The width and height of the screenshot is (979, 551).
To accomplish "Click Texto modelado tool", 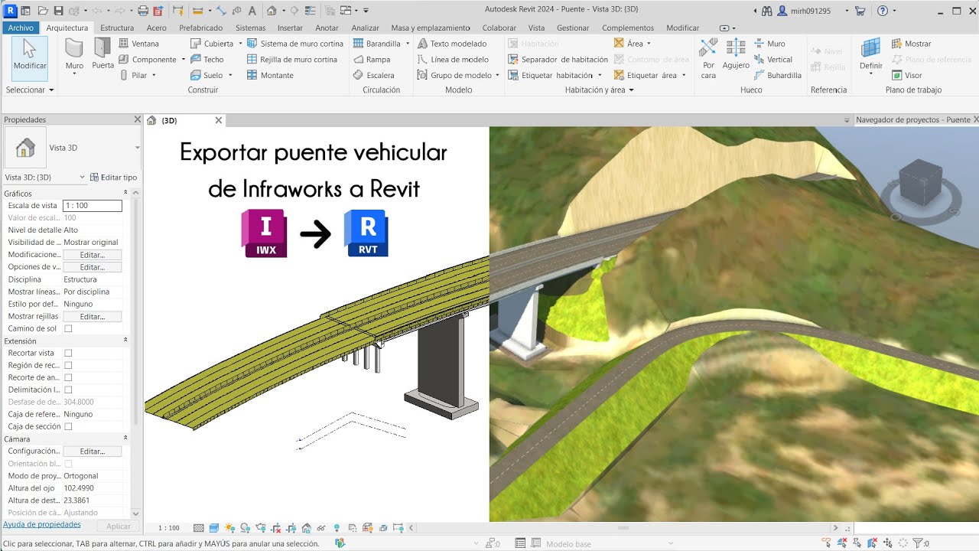I will tap(452, 44).
